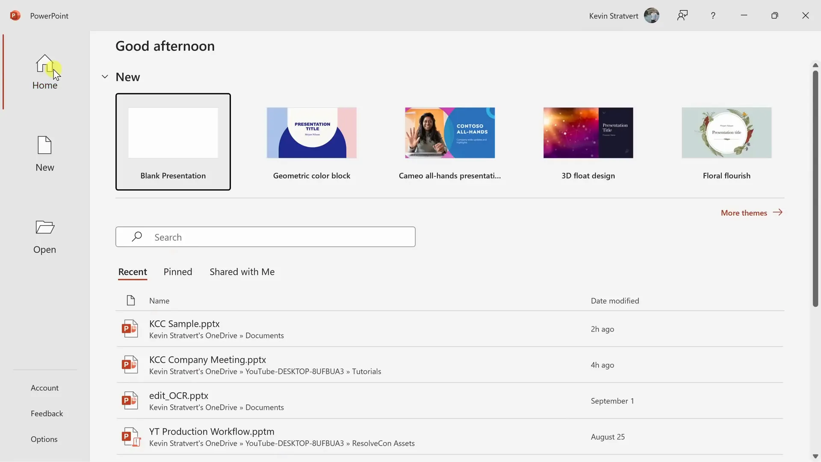
Task: Close the PowerPoint window
Action: 806,15
